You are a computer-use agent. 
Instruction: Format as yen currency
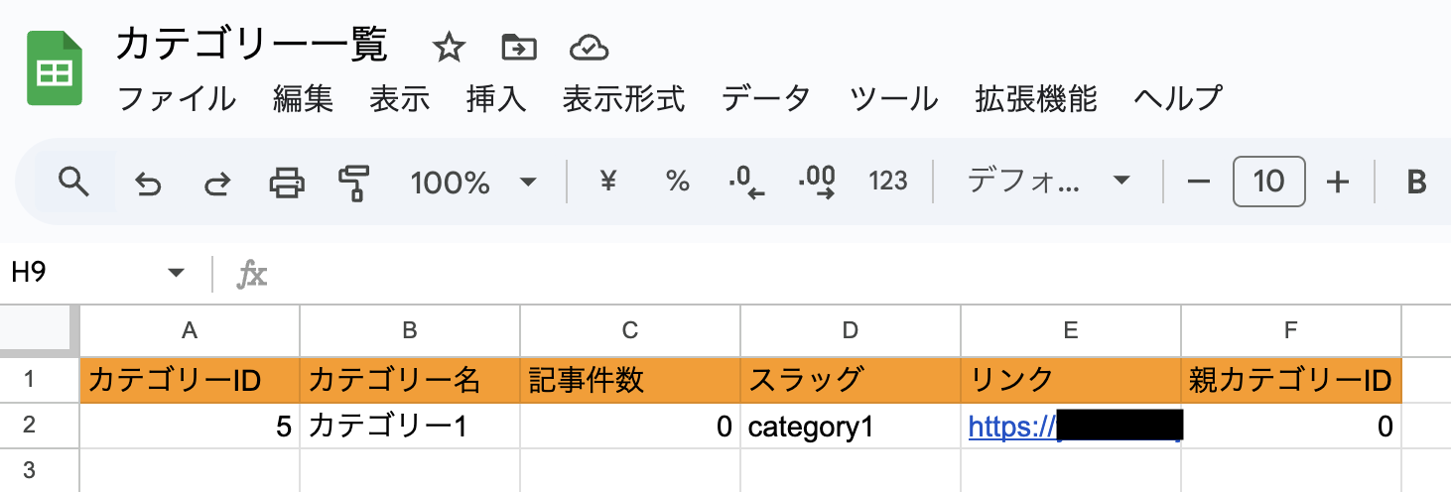coord(610,182)
